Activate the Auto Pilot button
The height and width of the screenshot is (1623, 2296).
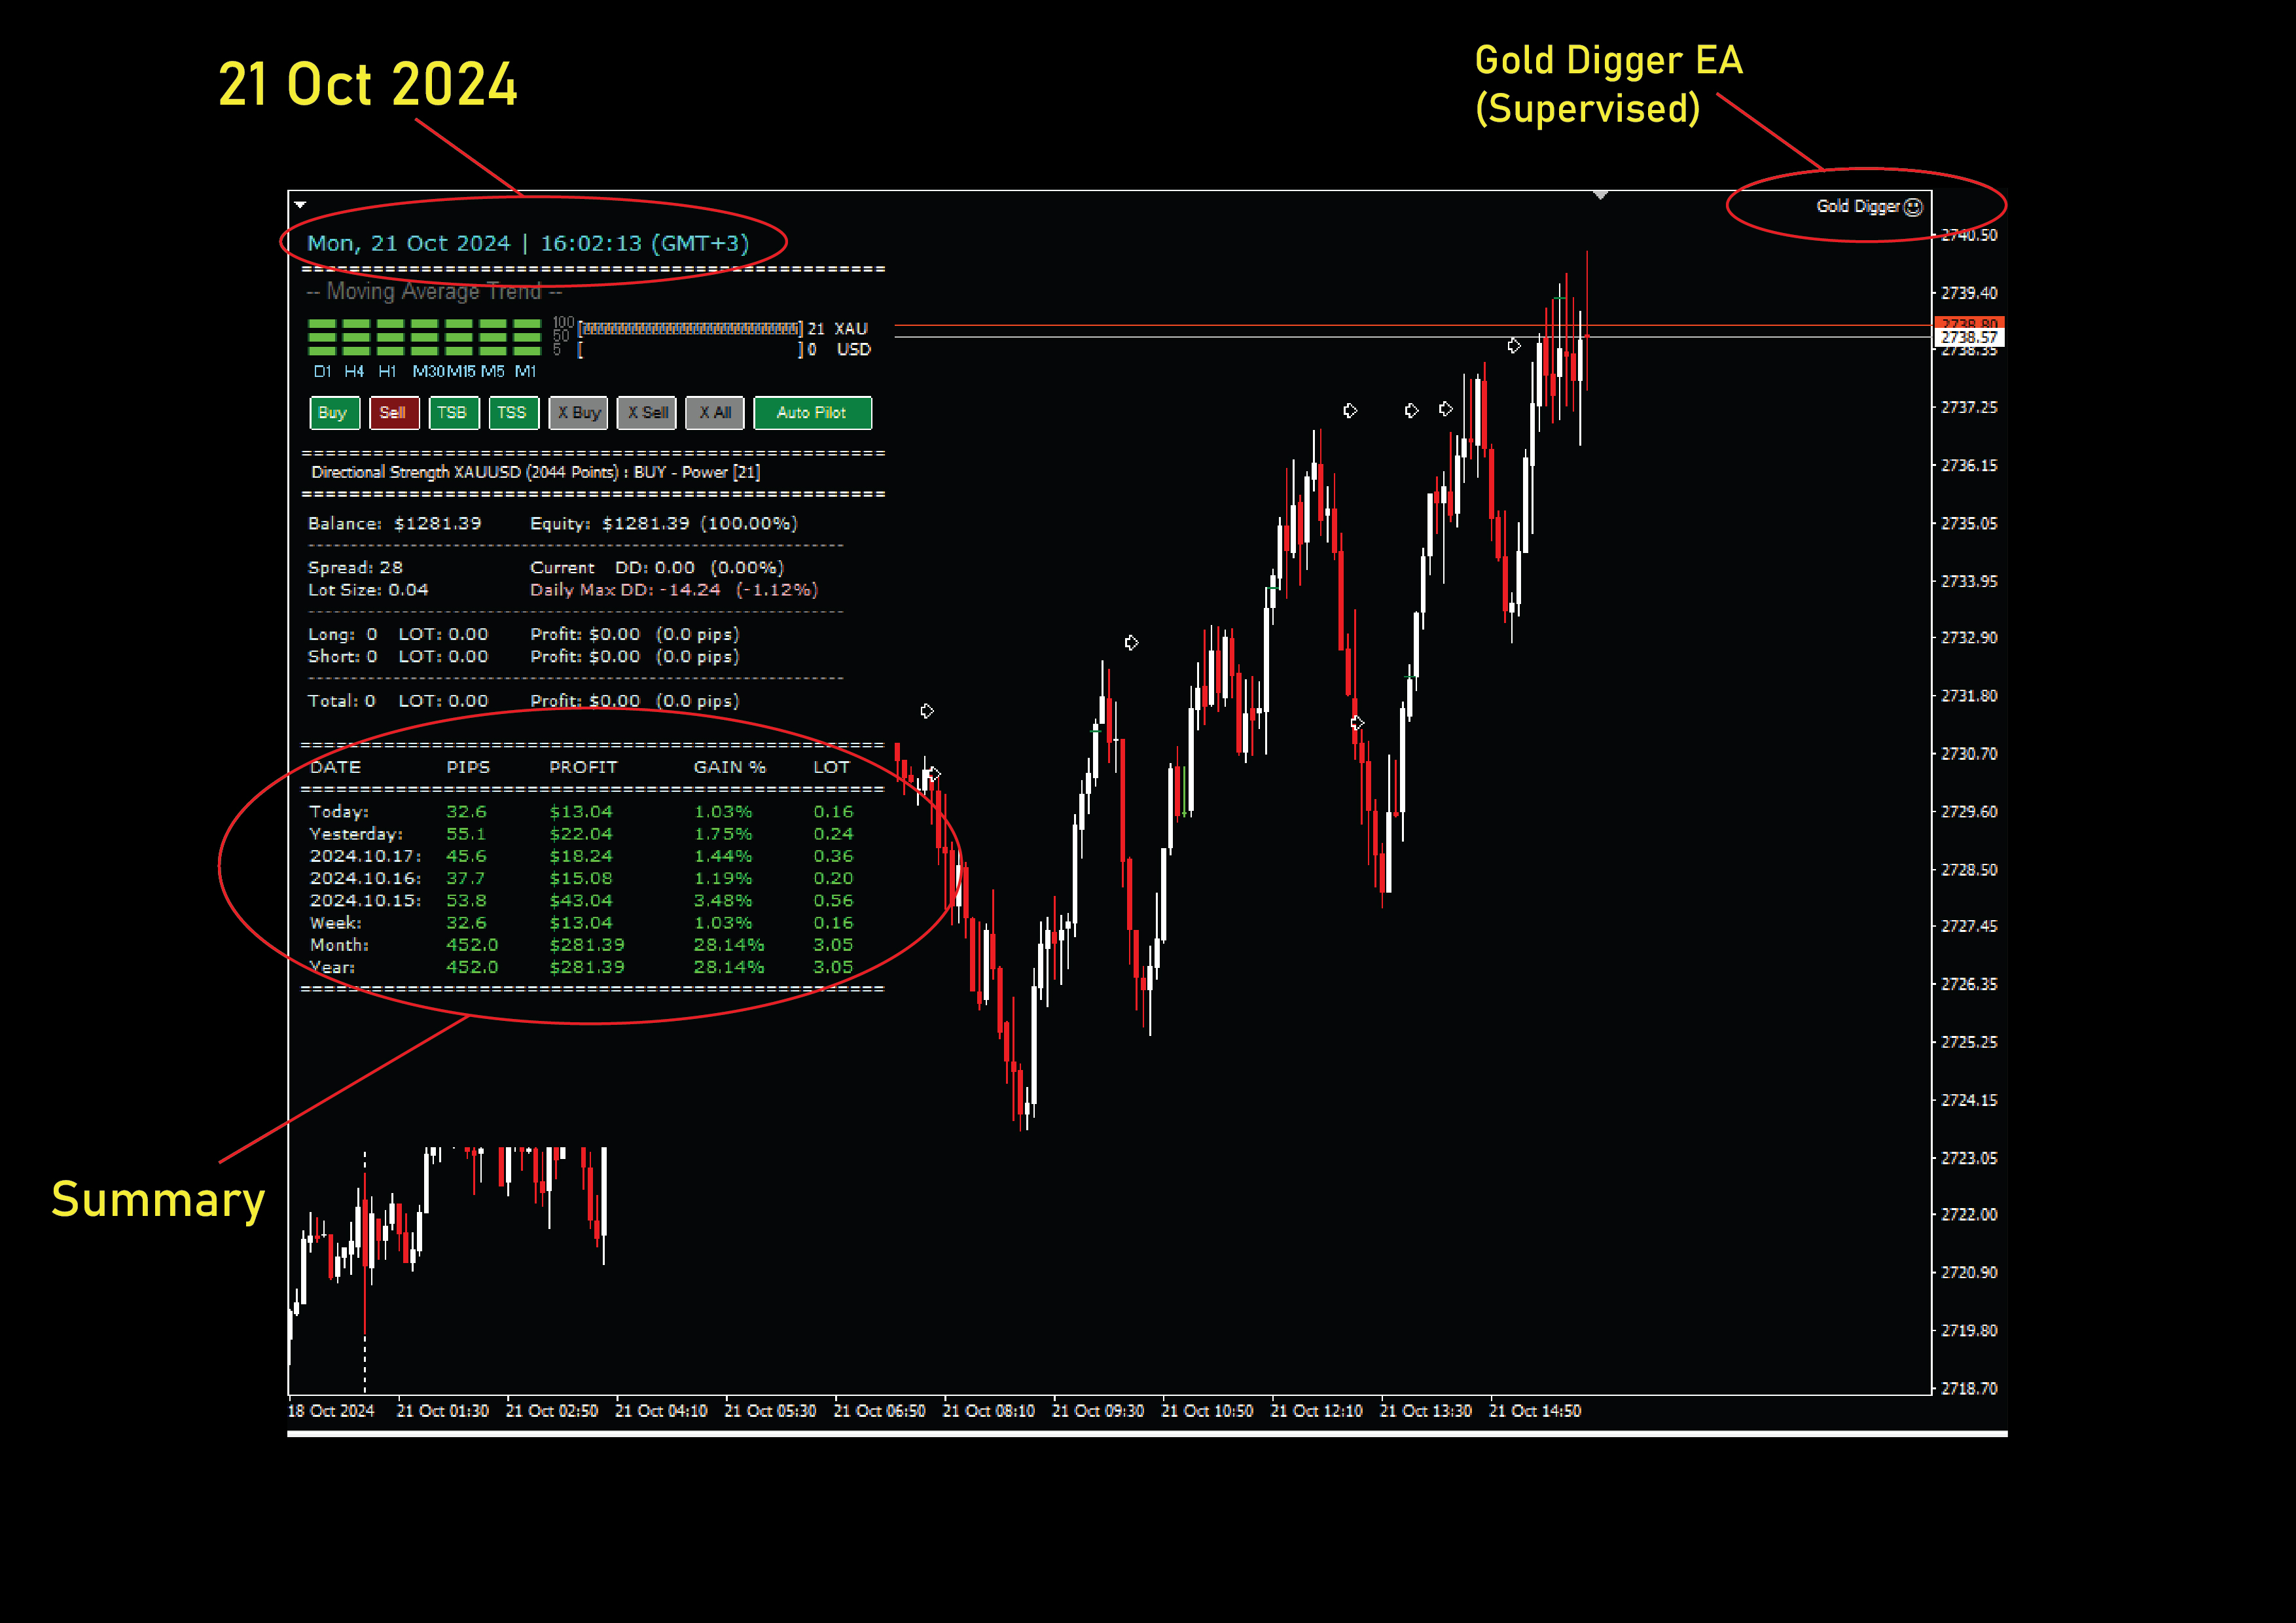(x=812, y=413)
